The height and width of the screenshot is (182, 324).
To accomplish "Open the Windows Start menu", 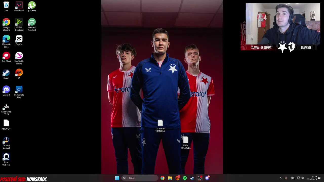I will (117, 178).
